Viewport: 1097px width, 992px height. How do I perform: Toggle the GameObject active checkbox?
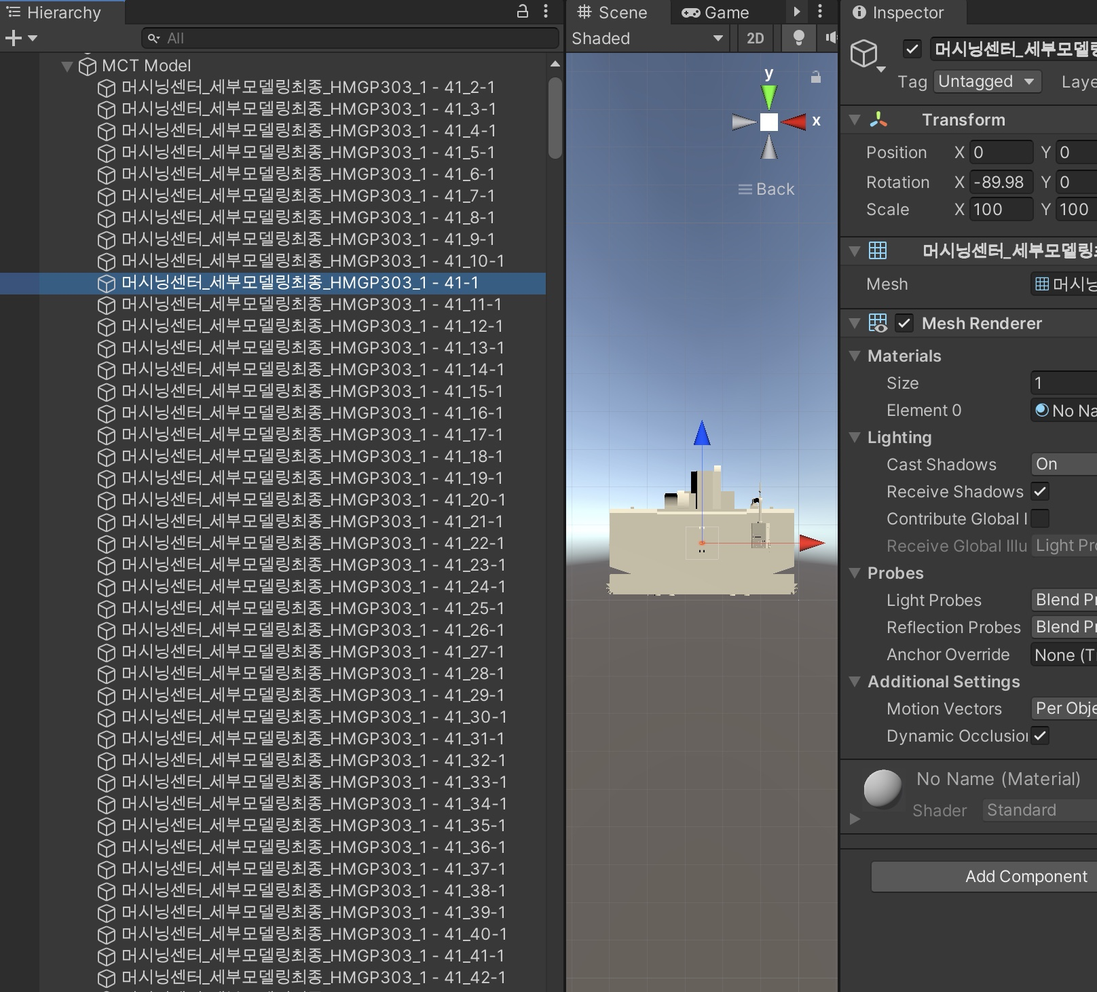pos(912,49)
